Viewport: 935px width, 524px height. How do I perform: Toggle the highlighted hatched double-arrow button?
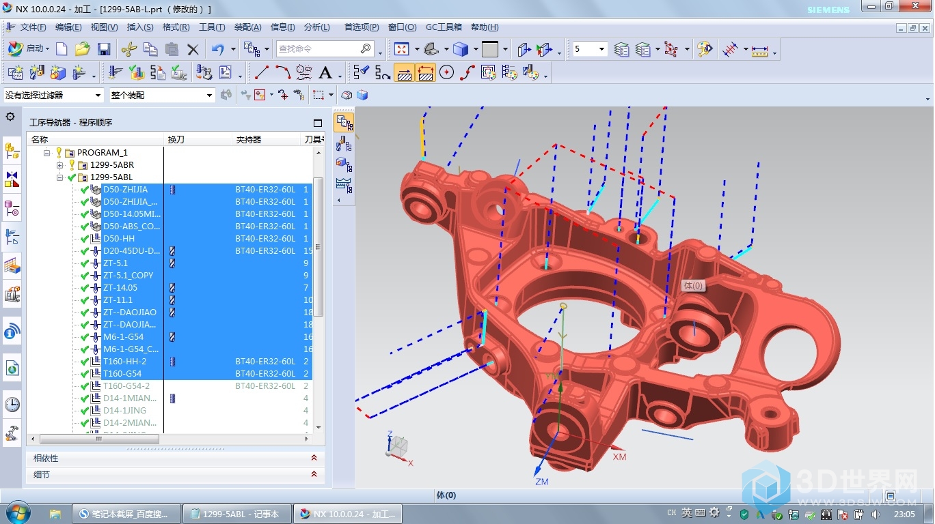click(x=425, y=72)
